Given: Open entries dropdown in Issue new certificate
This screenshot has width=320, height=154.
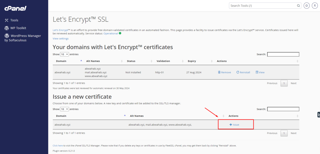Looking at the screenshot, I should click(x=64, y=109).
